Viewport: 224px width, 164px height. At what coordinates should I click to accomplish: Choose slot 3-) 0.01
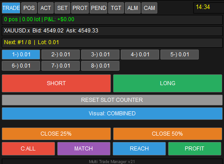[100, 55]
